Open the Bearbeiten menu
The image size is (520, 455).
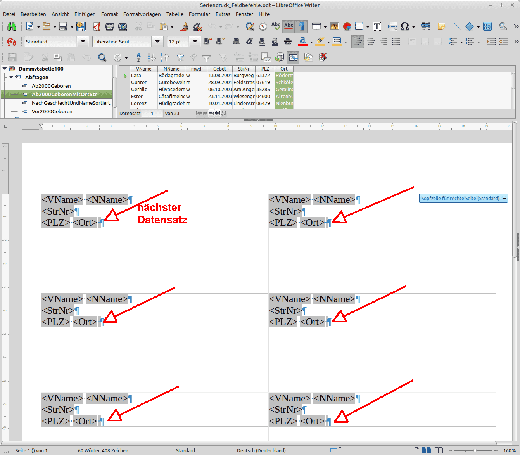(x=33, y=14)
